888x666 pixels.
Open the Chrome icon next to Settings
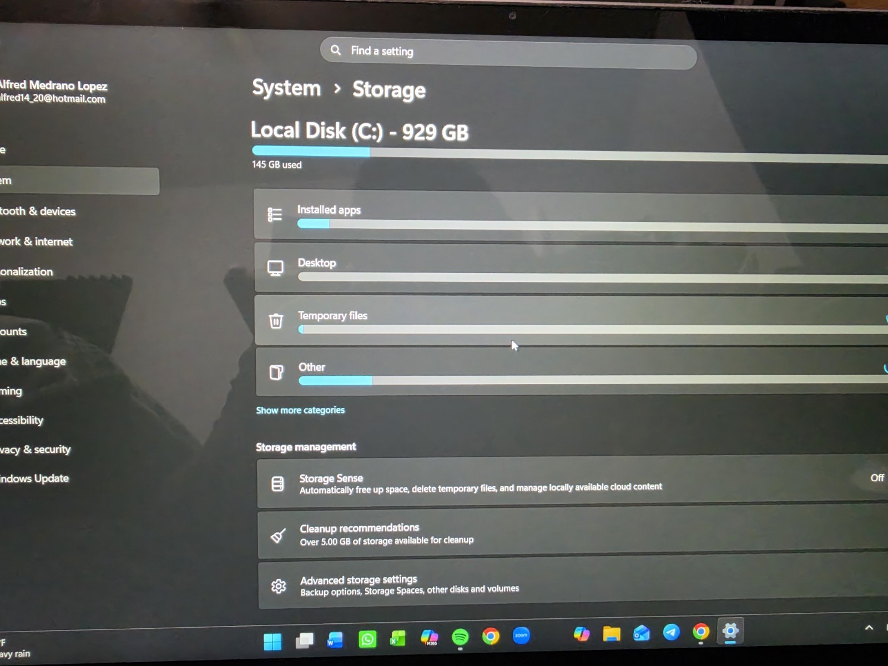click(701, 632)
